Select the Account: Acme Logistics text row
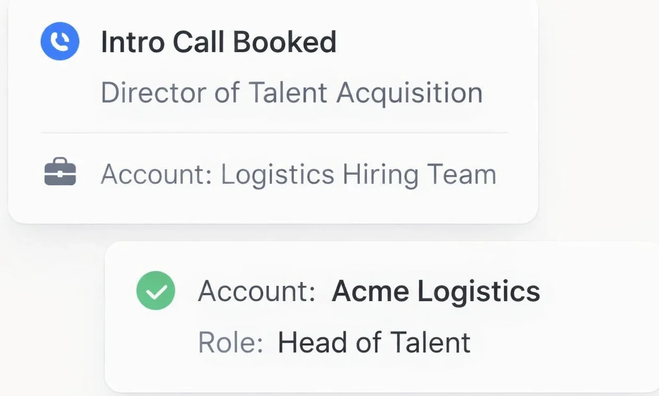659x396 pixels. pyautogui.click(x=369, y=290)
